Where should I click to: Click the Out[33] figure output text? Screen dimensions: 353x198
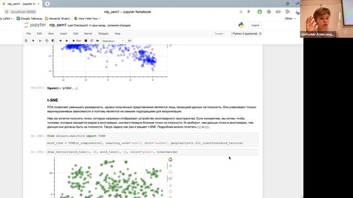coord(62,88)
